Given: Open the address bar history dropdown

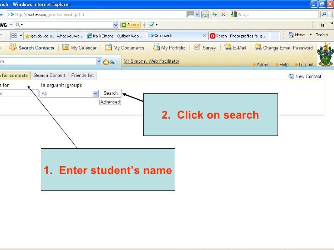Looking at the screenshot, I should 197,15.
